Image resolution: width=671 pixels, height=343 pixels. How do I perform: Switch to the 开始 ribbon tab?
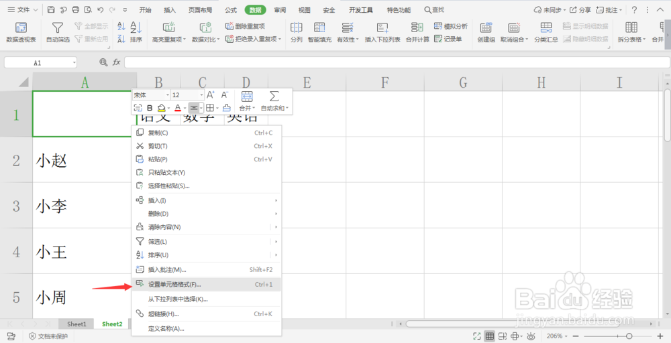click(146, 10)
